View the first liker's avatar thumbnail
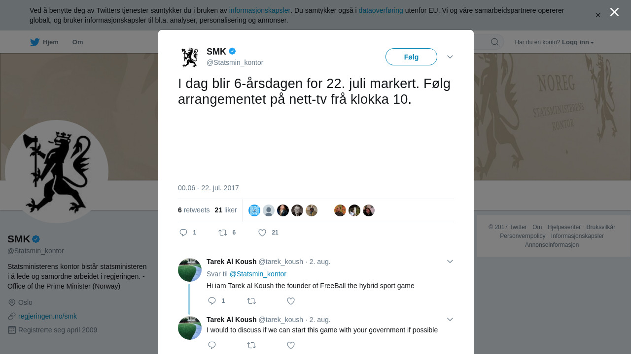This screenshot has width=631, height=354. pyautogui.click(x=254, y=210)
